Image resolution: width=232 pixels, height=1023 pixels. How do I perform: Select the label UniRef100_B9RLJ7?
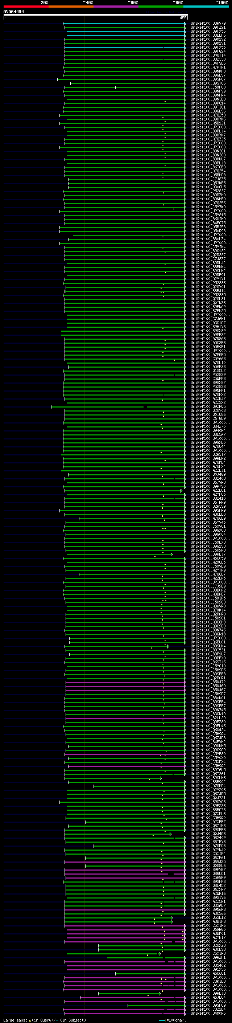208,555
